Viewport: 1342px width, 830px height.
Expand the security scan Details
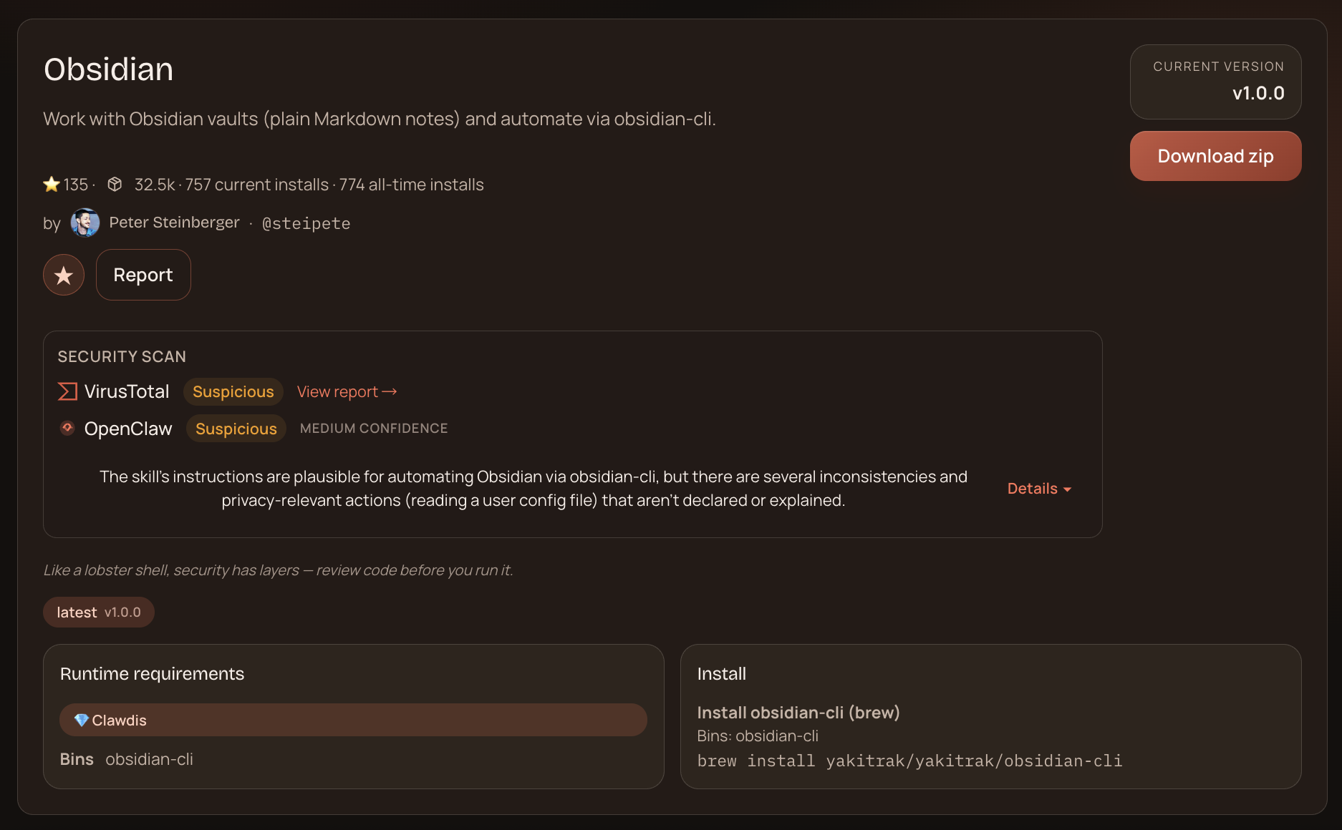1039,489
